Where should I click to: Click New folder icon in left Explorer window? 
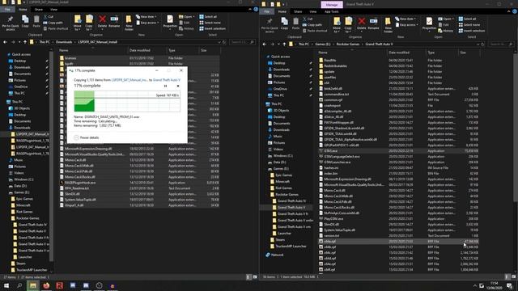[x=129, y=23]
